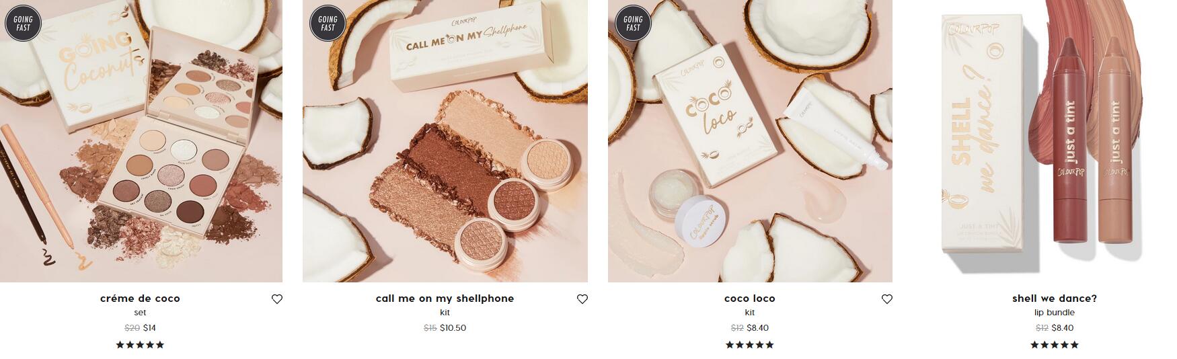Click Going Fast badge on coco loco image
This screenshot has width=1177, height=359.
[634, 24]
